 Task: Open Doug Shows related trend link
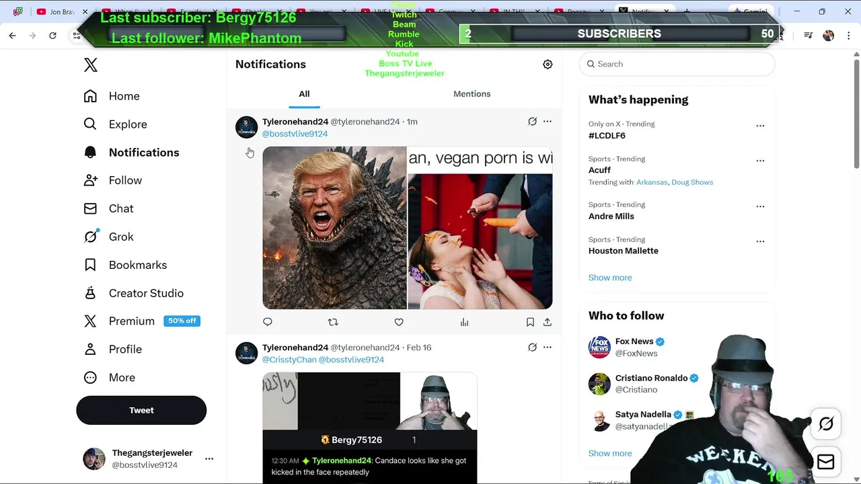tap(692, 182)
